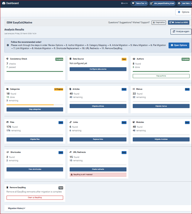Click the Joomla Dashboard logo icon
192x214 pixels.
tap(3, 3)
